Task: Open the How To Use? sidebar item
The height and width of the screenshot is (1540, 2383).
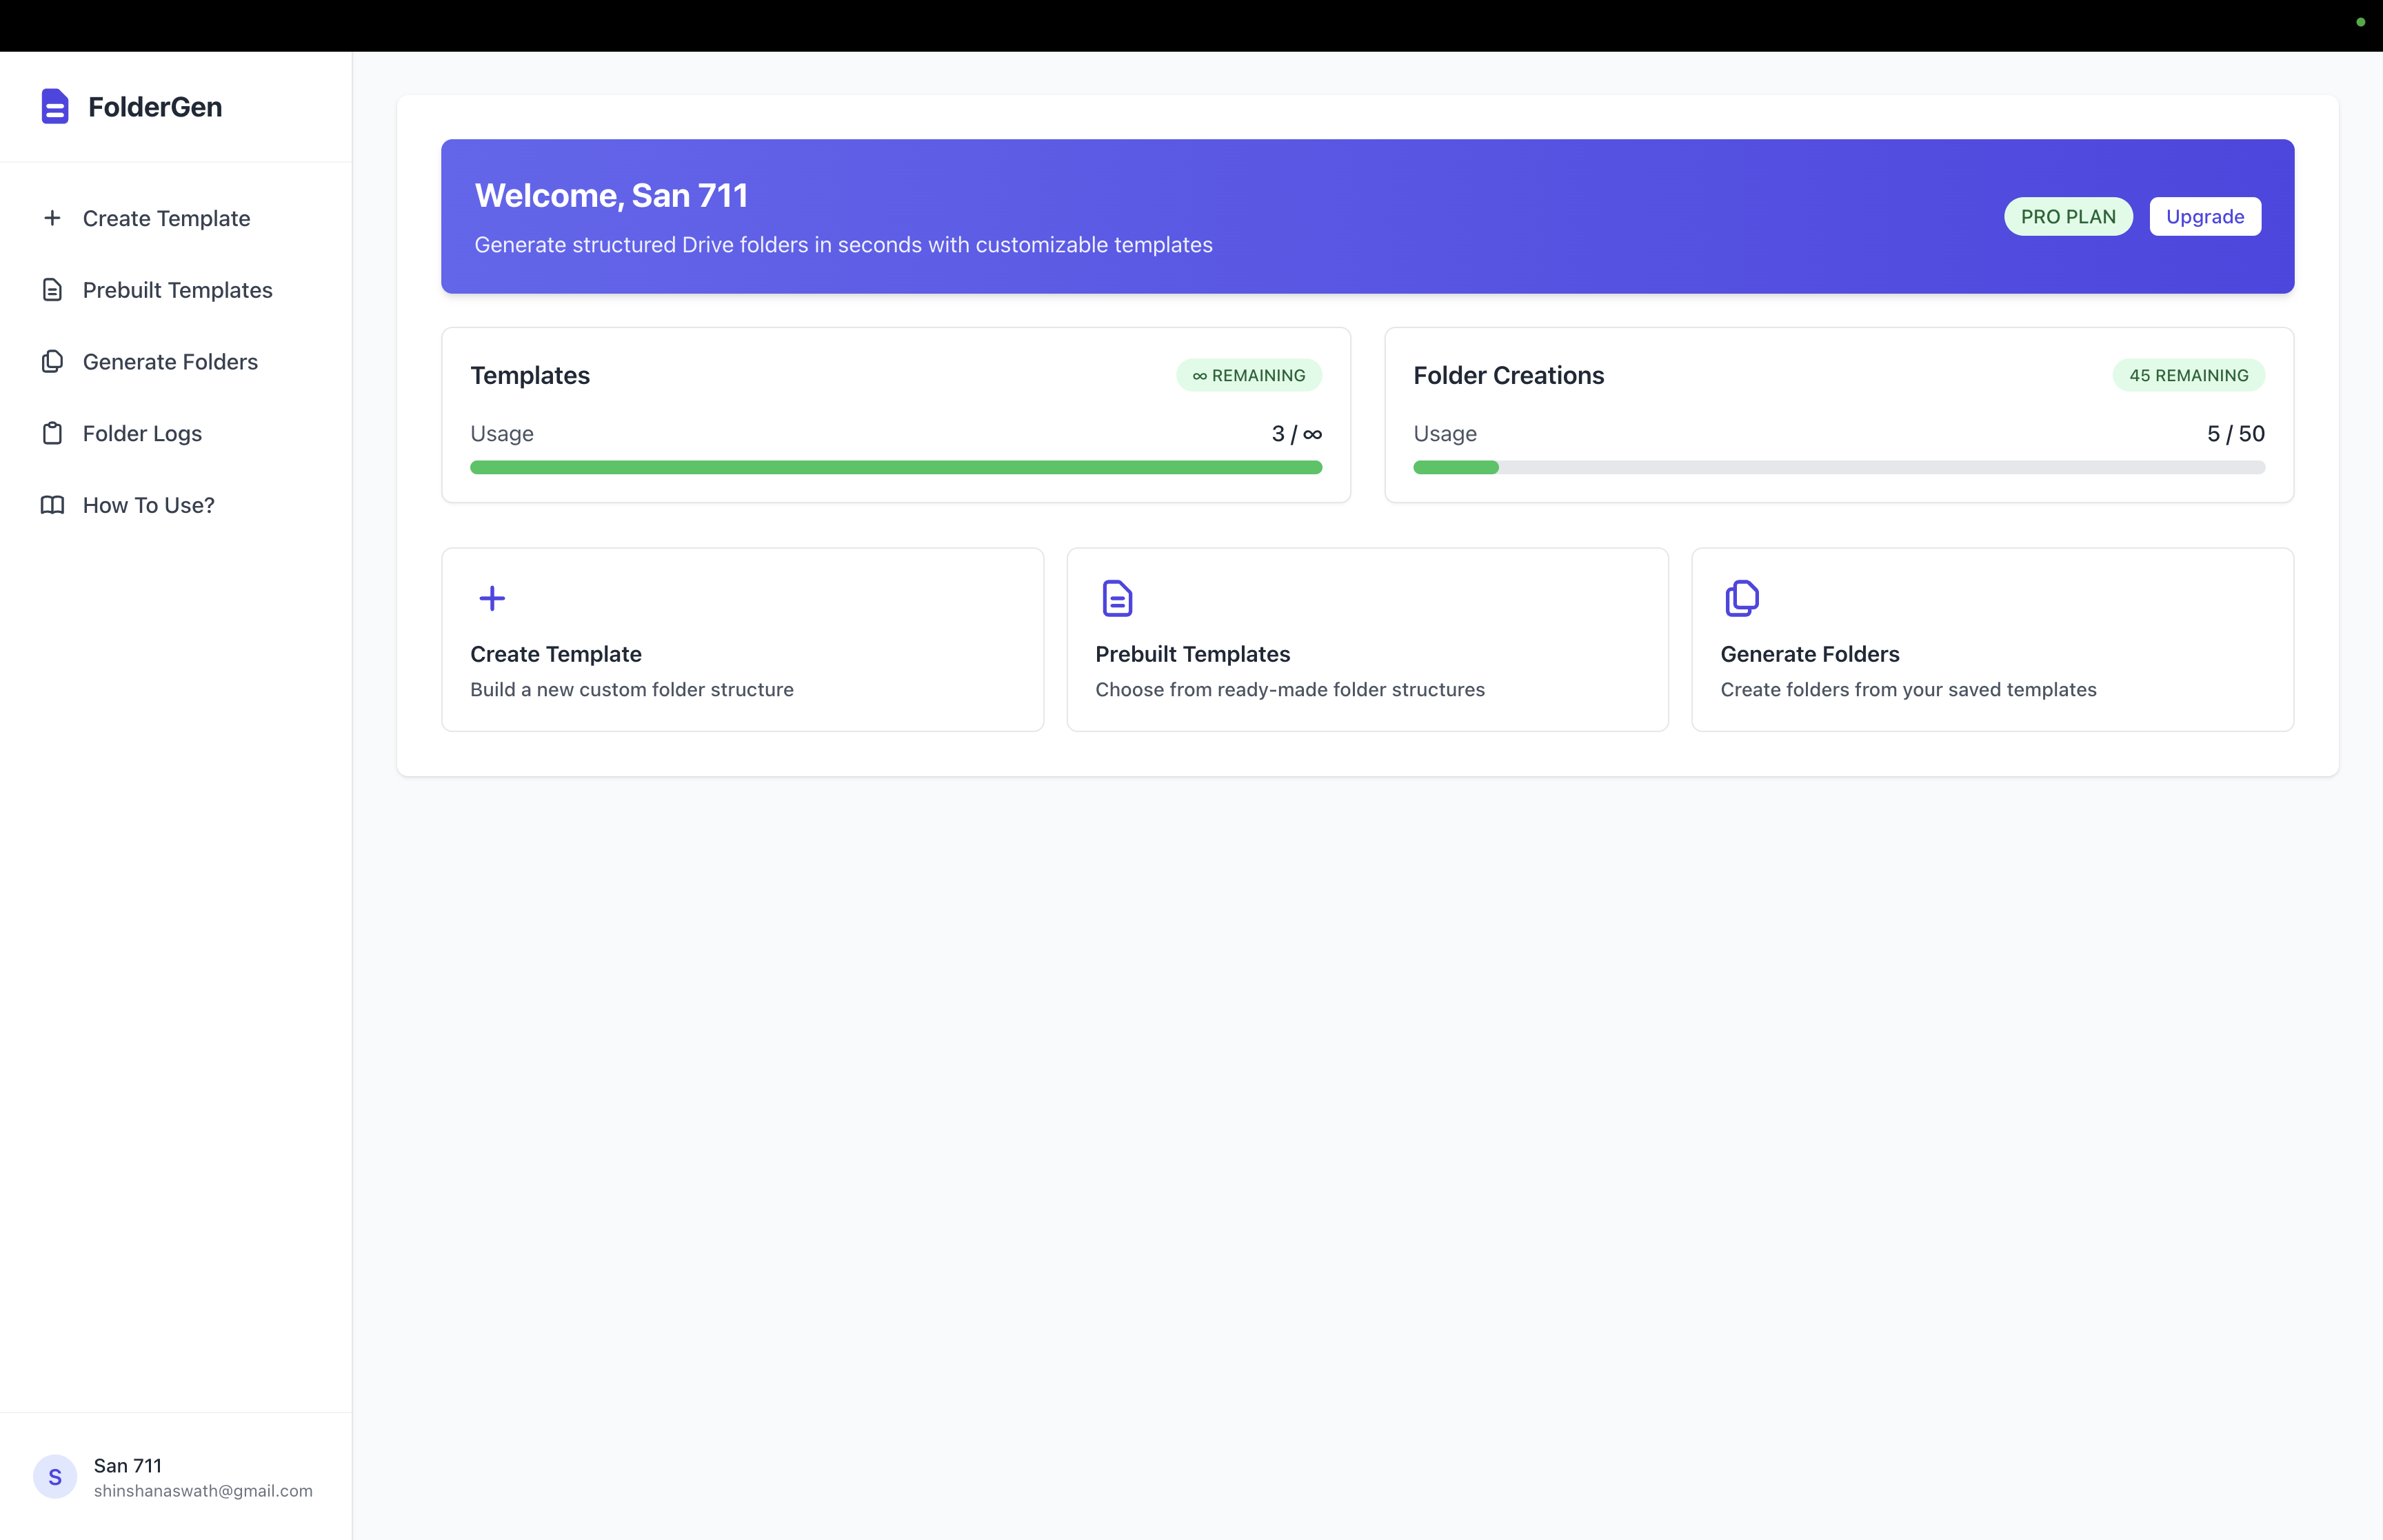Action: pyautogui.click(x=148, y=505)
